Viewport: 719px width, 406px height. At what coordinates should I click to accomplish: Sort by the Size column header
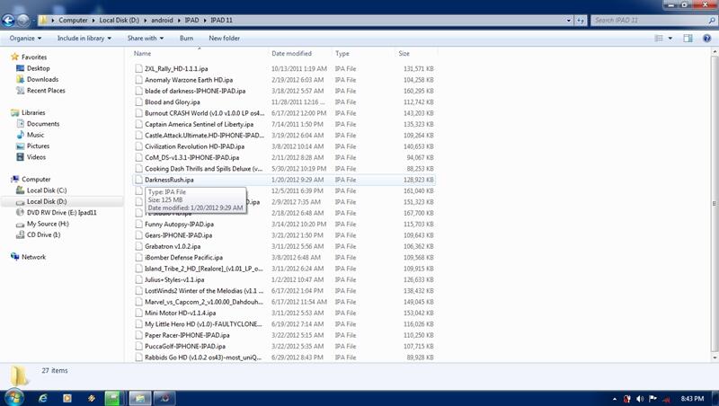pyautogui.click(x=415, y=53)
